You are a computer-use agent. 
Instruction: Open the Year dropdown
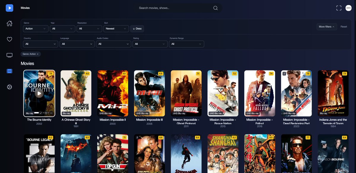pos(62,28)
